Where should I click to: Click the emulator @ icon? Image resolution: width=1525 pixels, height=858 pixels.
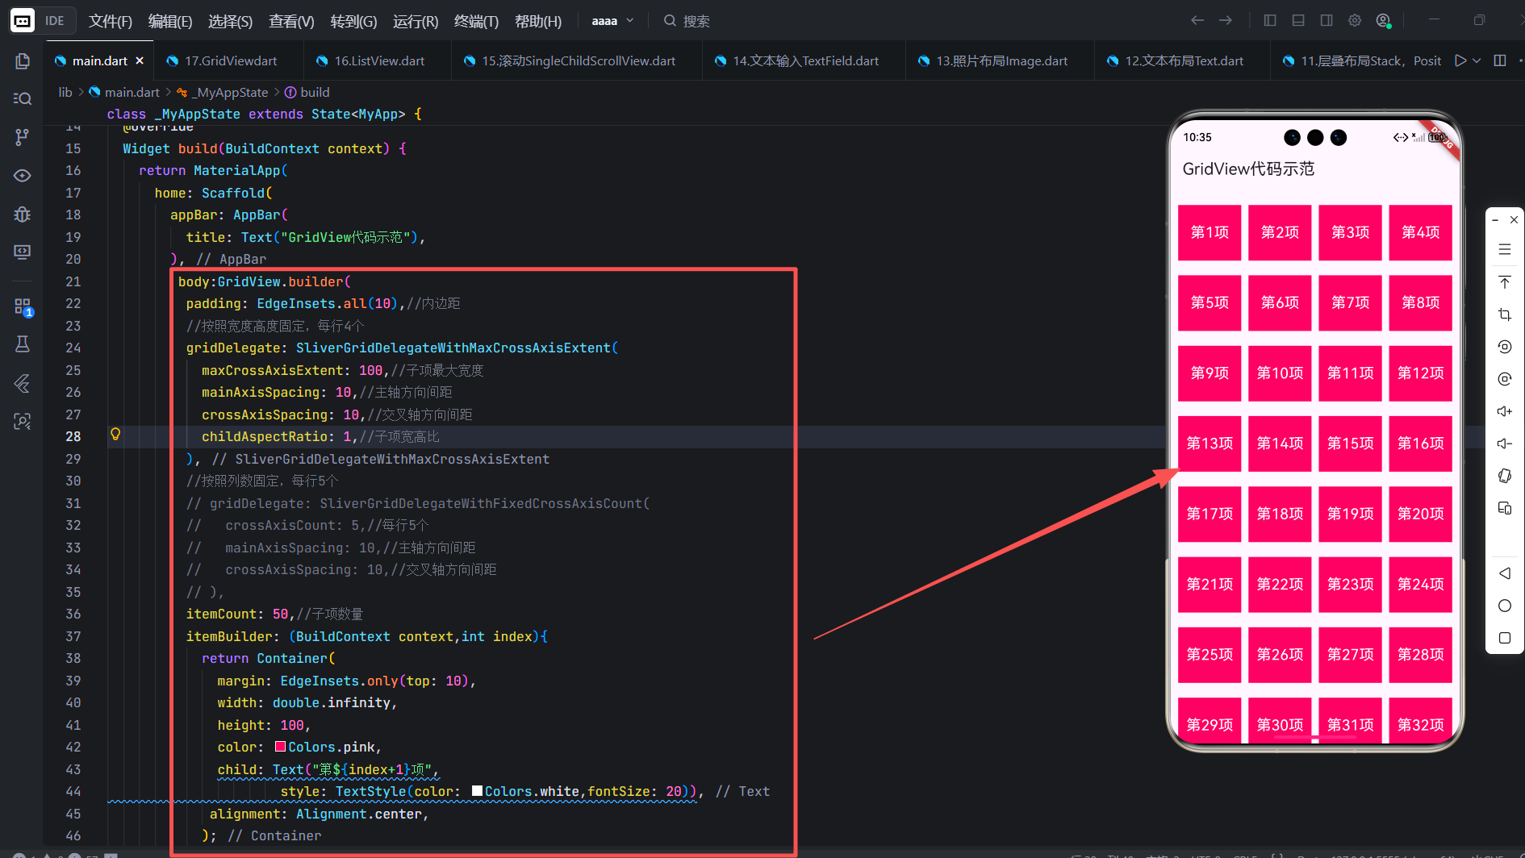tap(1505, 379)
